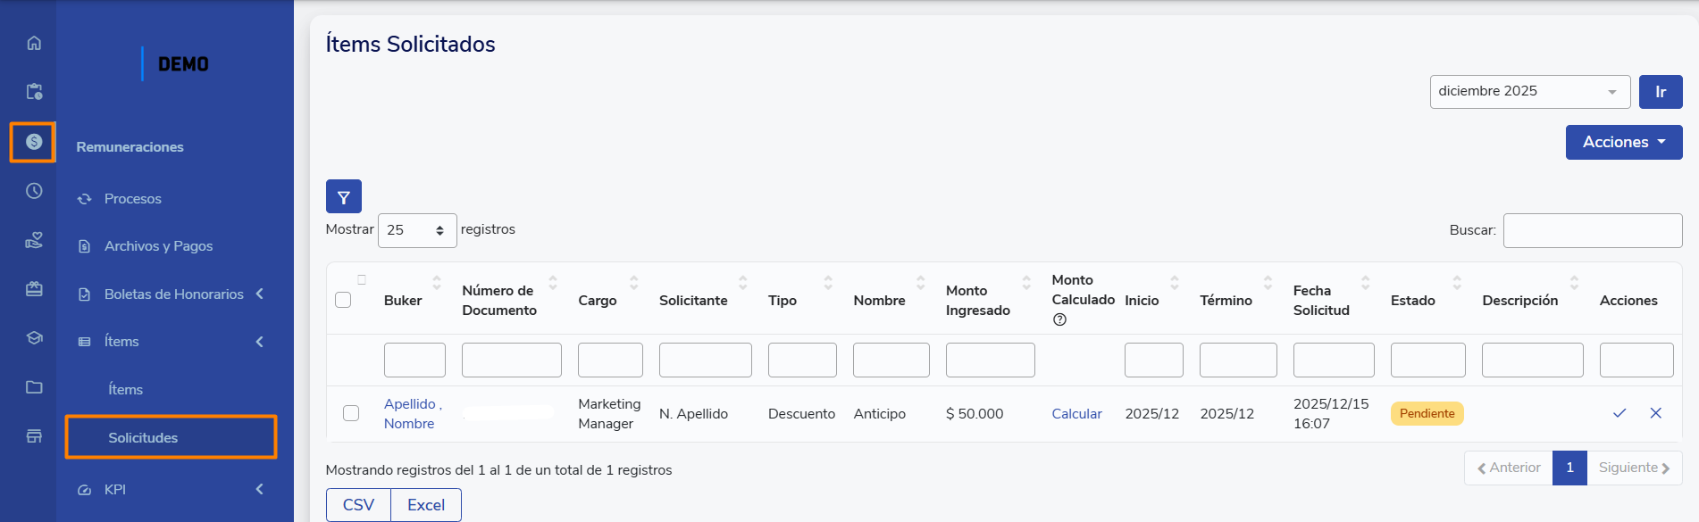Image resolution: width=1699 pixels, height=522 pixels.
Task: Toggle the select-all checkbox in the table header
Action: [343, 300]
